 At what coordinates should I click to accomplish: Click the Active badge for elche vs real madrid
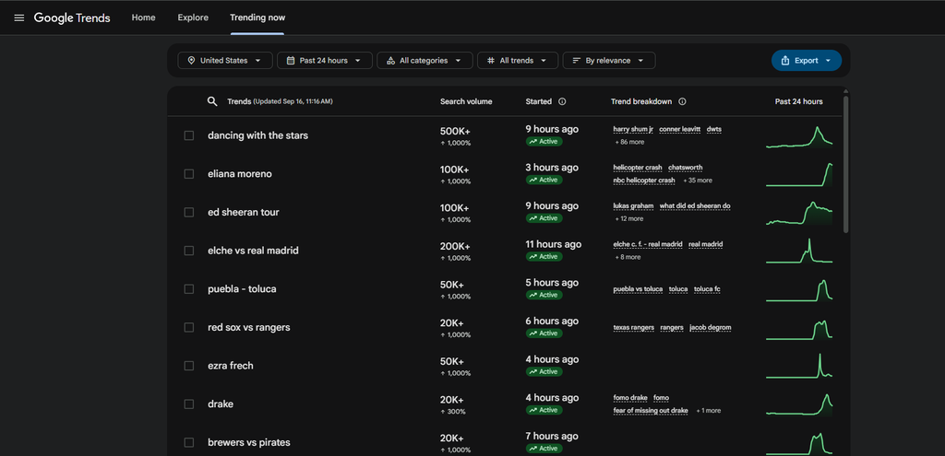tap(544, 257)
